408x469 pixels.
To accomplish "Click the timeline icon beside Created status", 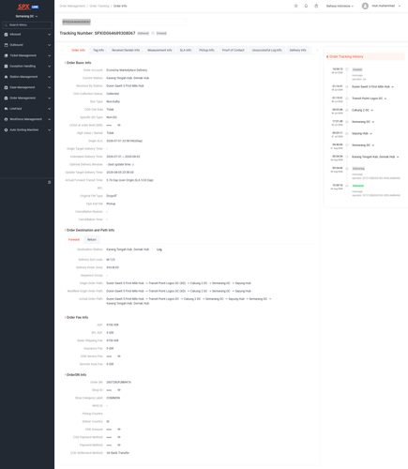I will coord(347,69).
